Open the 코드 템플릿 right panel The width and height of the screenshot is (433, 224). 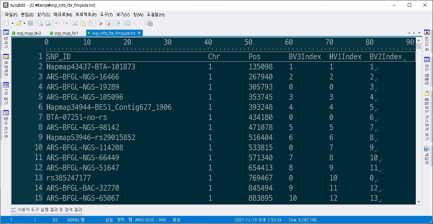click(x=427, y=71)
